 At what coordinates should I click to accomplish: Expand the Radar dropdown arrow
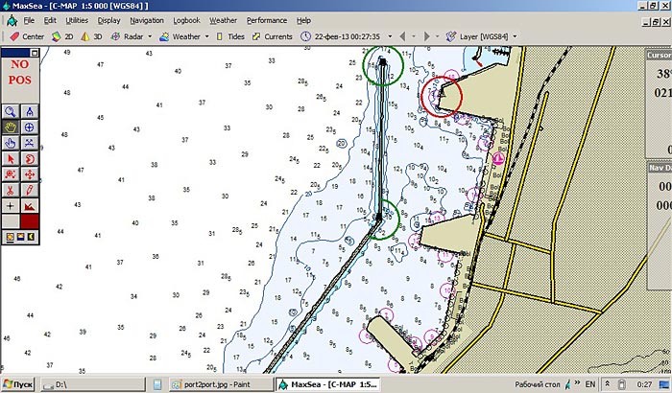[x=150, y=36]
